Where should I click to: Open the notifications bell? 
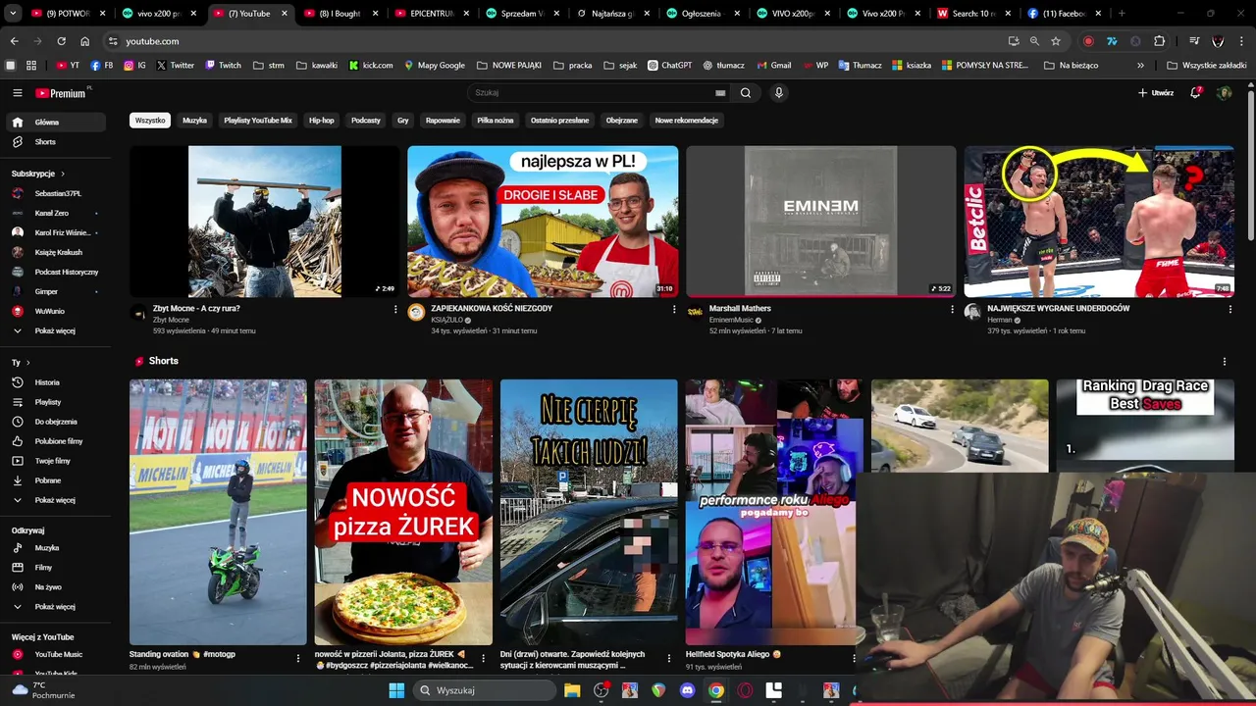[1195, 93]
